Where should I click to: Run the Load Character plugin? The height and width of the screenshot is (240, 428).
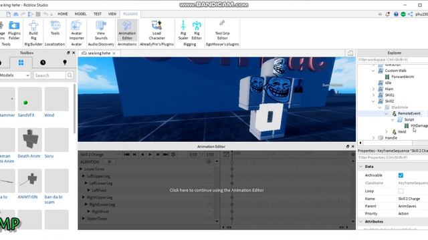(x=156, y=30)
